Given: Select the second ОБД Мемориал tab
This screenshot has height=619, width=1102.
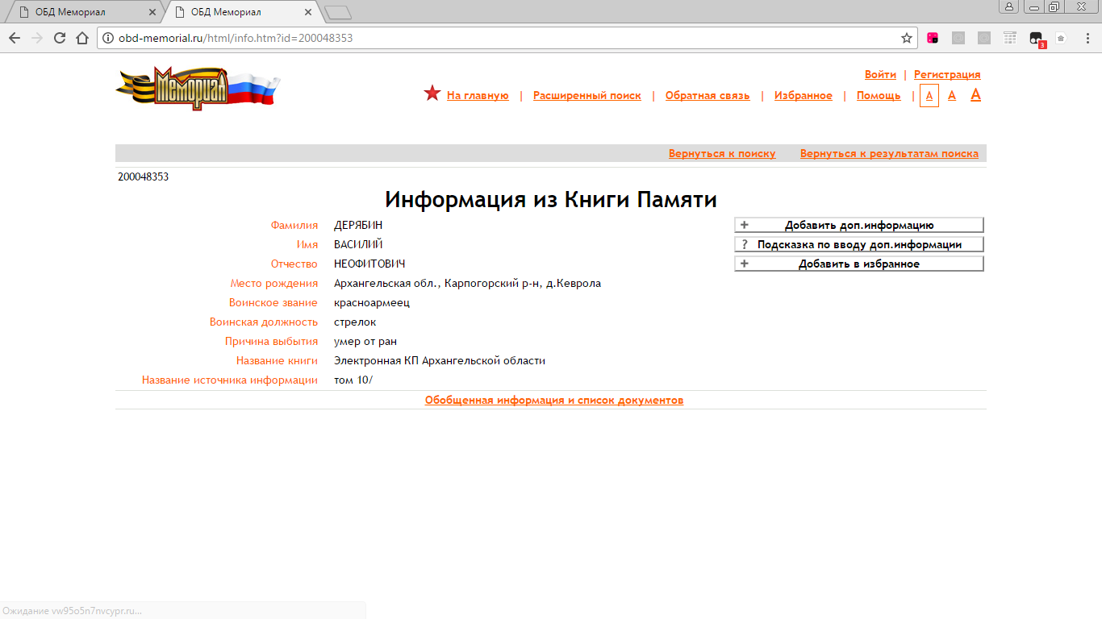Looking at the screenshot, I should pos(240,12).
